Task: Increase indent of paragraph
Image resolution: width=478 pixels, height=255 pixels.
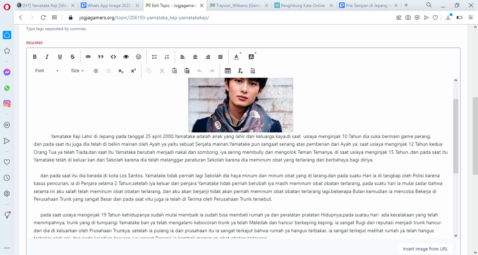Action: [96, 71]
